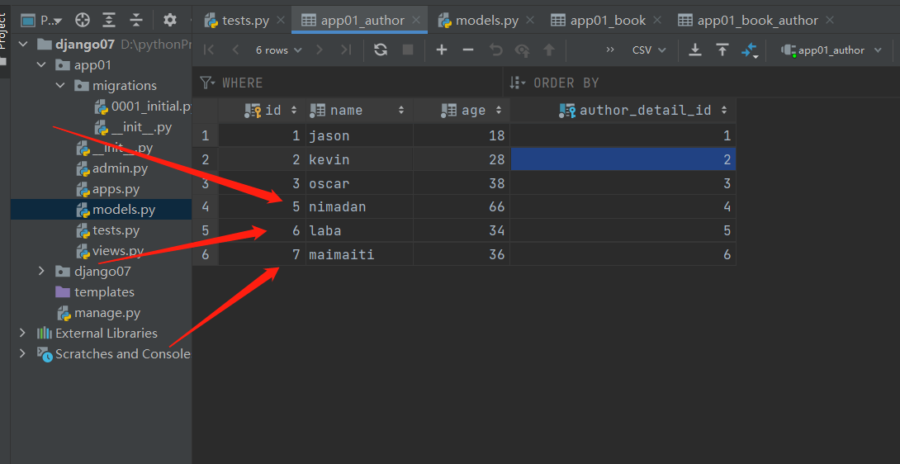Screen dimensions: 900x464
Task: Click the cell containing 'kevin'
Action: coord(359,159)
